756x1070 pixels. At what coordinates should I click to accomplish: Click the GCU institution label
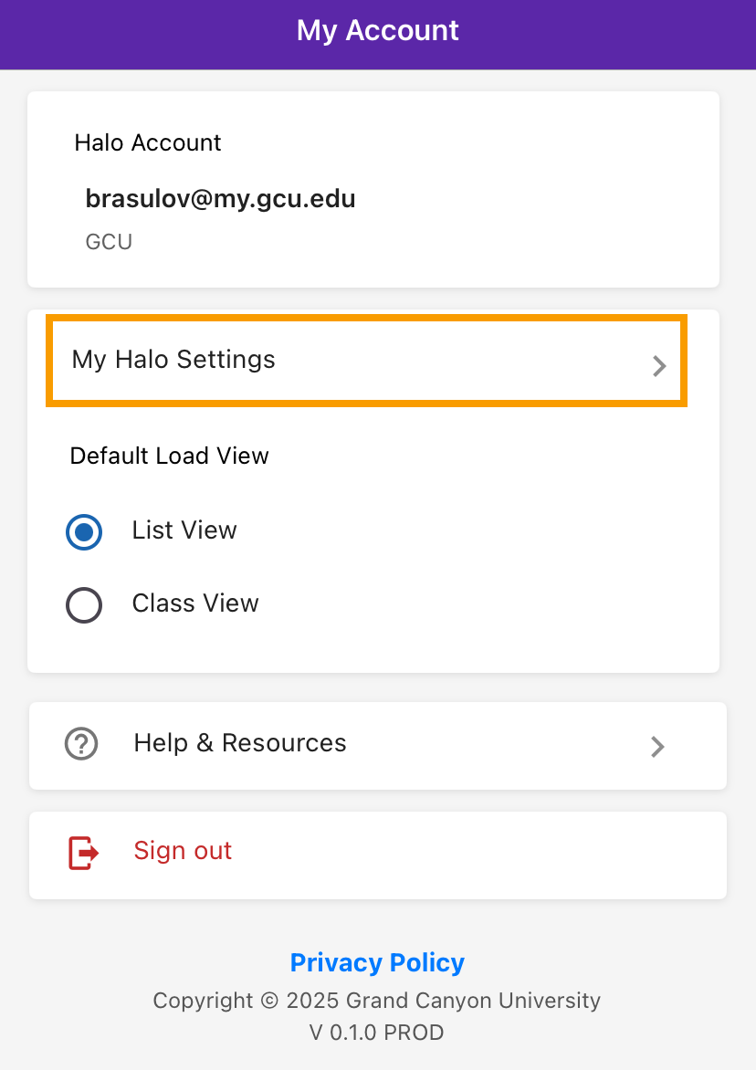tap(109, 242)
